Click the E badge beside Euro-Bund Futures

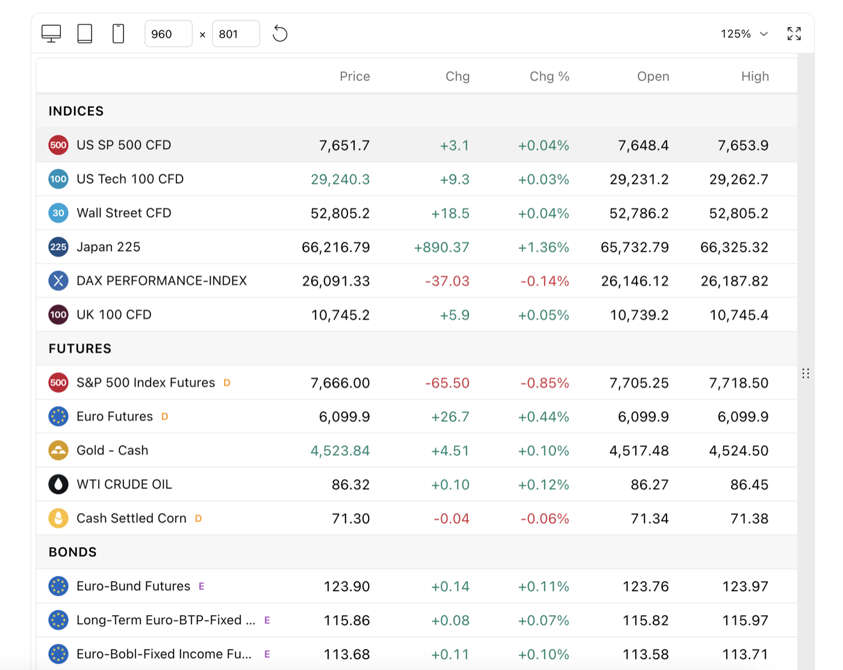(x=202, y=586)
